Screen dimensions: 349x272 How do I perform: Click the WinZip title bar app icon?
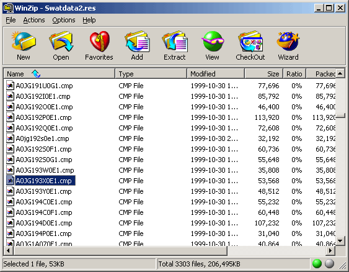point(9,8)
